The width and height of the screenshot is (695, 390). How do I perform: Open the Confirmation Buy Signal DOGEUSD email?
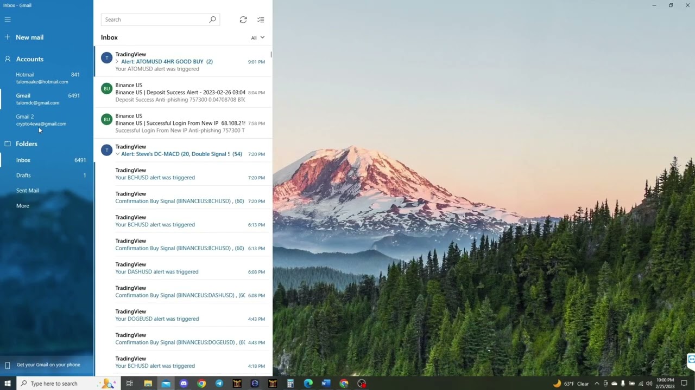[183, 339]
